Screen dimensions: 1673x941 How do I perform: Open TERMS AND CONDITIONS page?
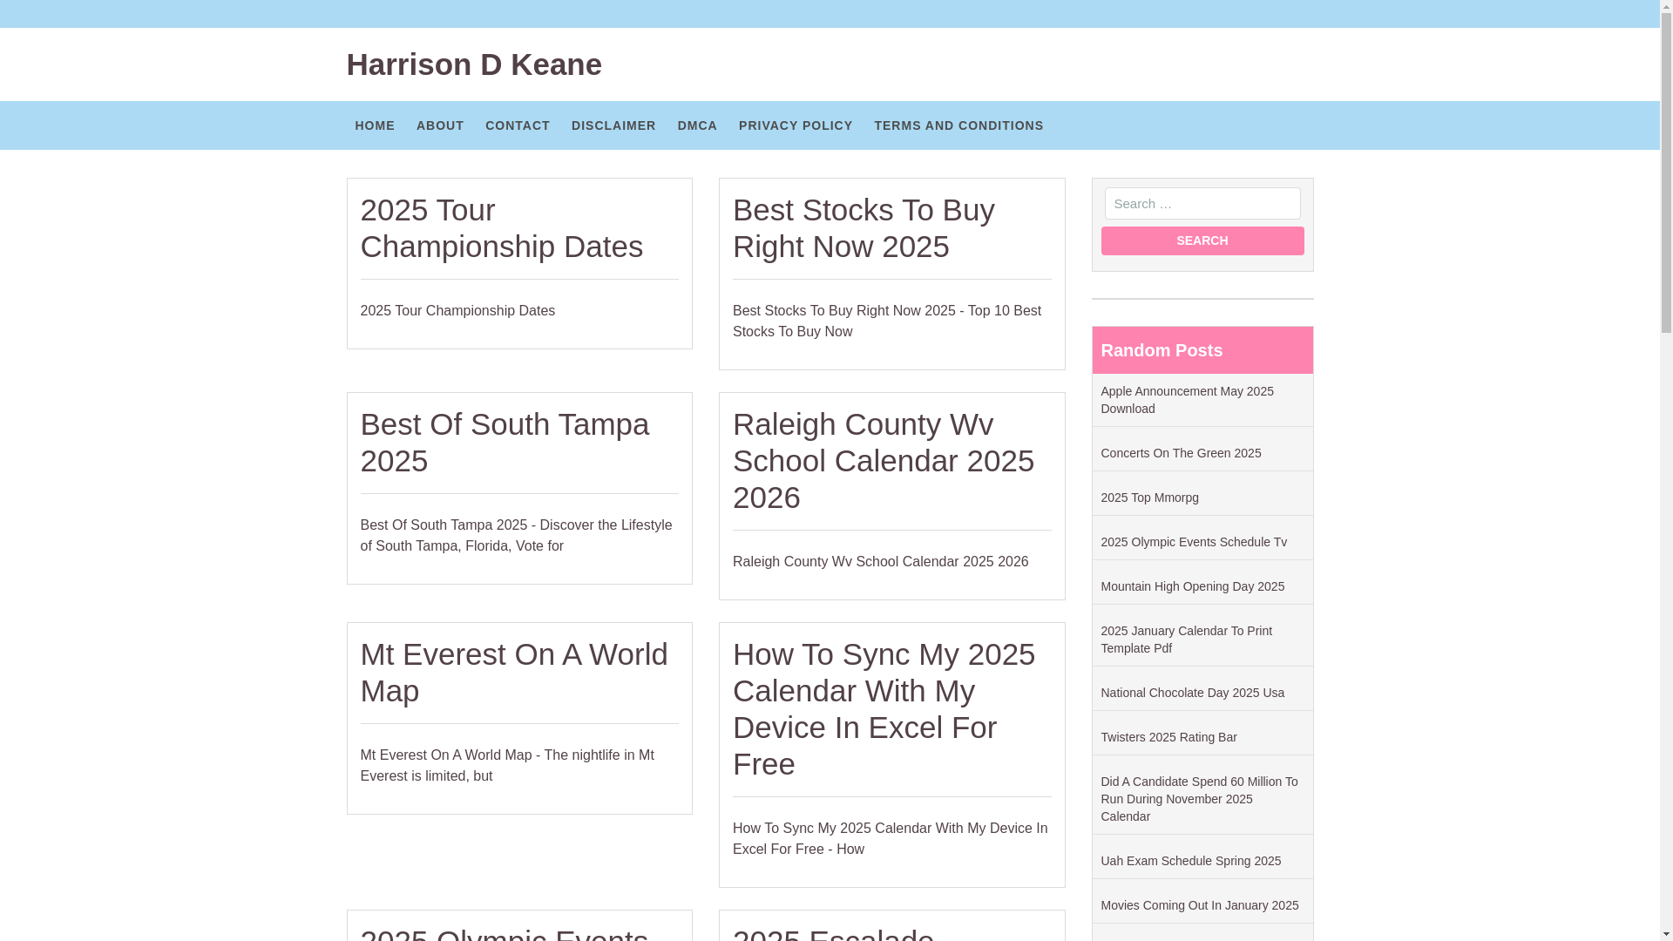tap(958, 125)
